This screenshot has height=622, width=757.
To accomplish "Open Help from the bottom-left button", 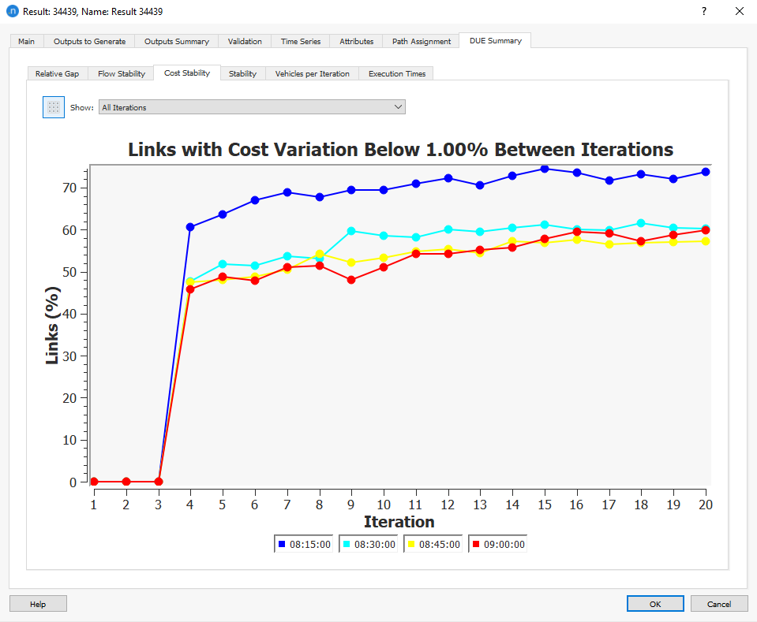I will tap(37, 603).
